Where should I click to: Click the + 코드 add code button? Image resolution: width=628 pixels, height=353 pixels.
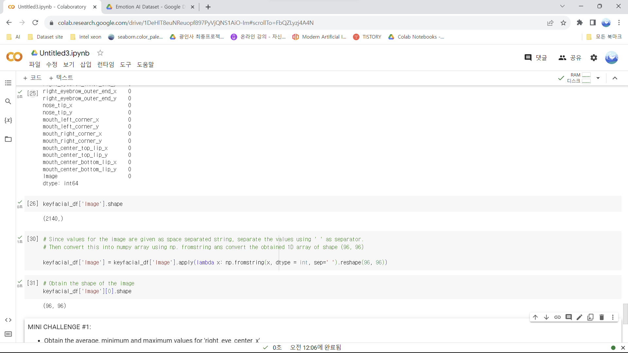32,78
